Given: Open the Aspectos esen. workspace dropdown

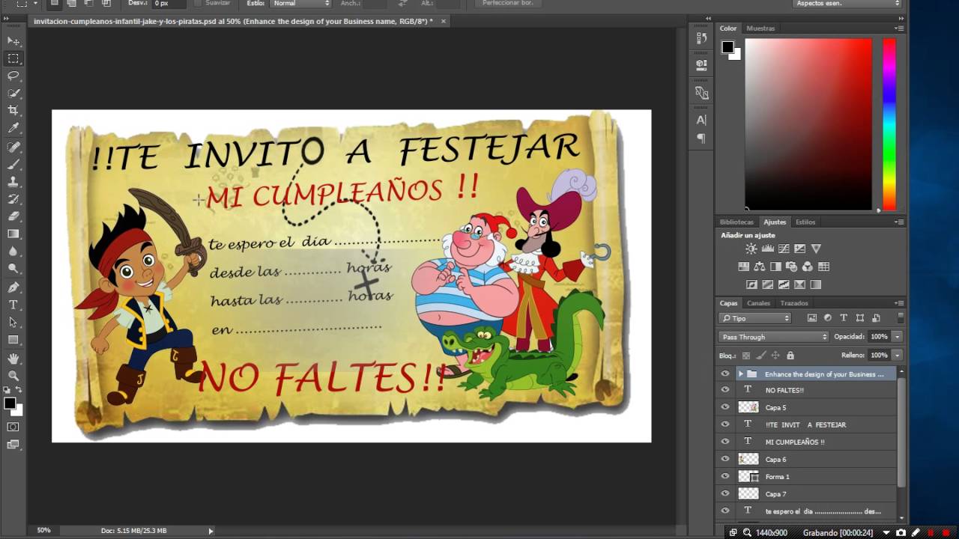Looking at the screenshot, I should [847, 4].
